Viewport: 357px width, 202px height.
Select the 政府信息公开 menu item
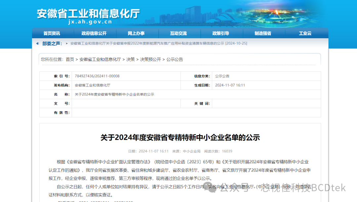pos(94,33)
